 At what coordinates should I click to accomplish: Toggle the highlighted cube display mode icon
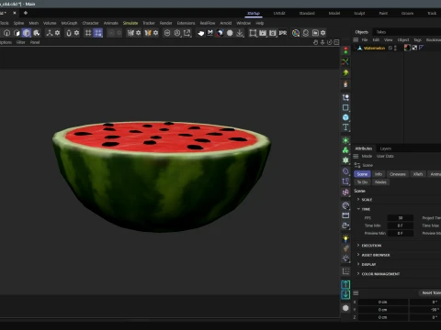pos(27,33)
